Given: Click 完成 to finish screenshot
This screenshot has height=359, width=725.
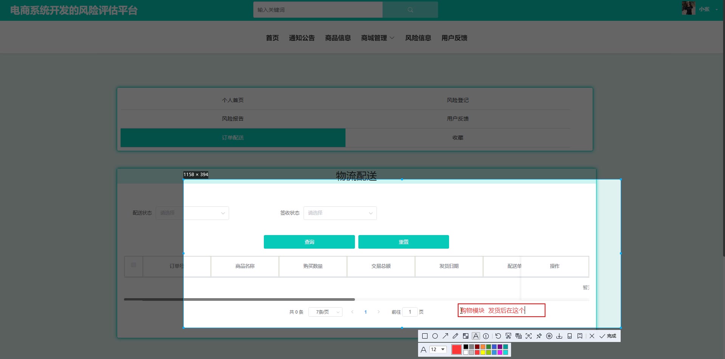Looking at the screenshot, I should (608, 336).
